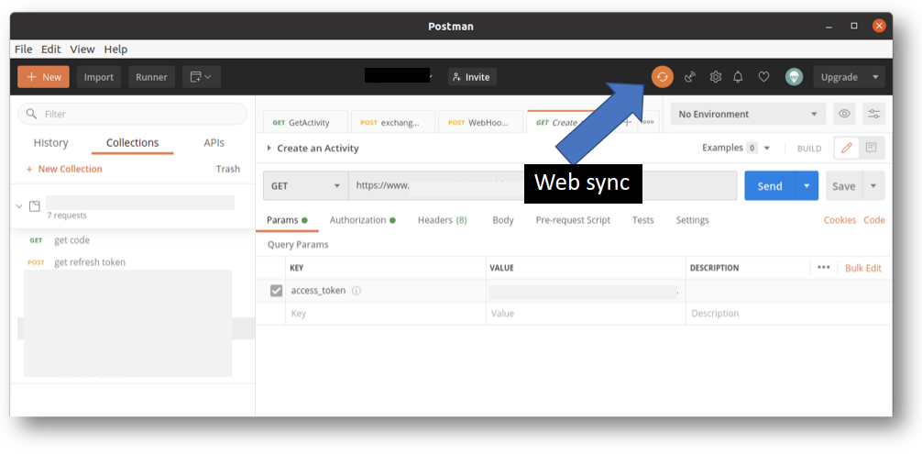Screen dimensions: 922x454
Task: Open the Trash link
Action: tap(228, 169)
